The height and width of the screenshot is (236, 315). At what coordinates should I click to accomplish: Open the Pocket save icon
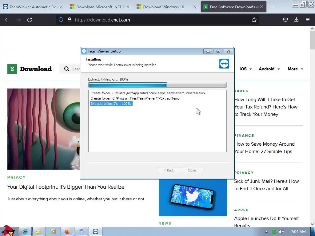click(x=285, y=20)
